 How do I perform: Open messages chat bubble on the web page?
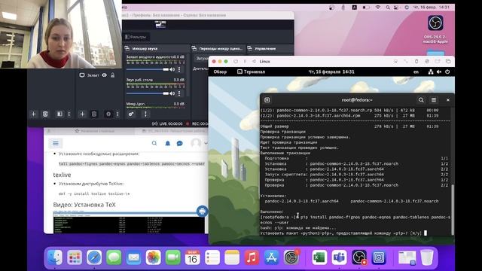point(180,143)
